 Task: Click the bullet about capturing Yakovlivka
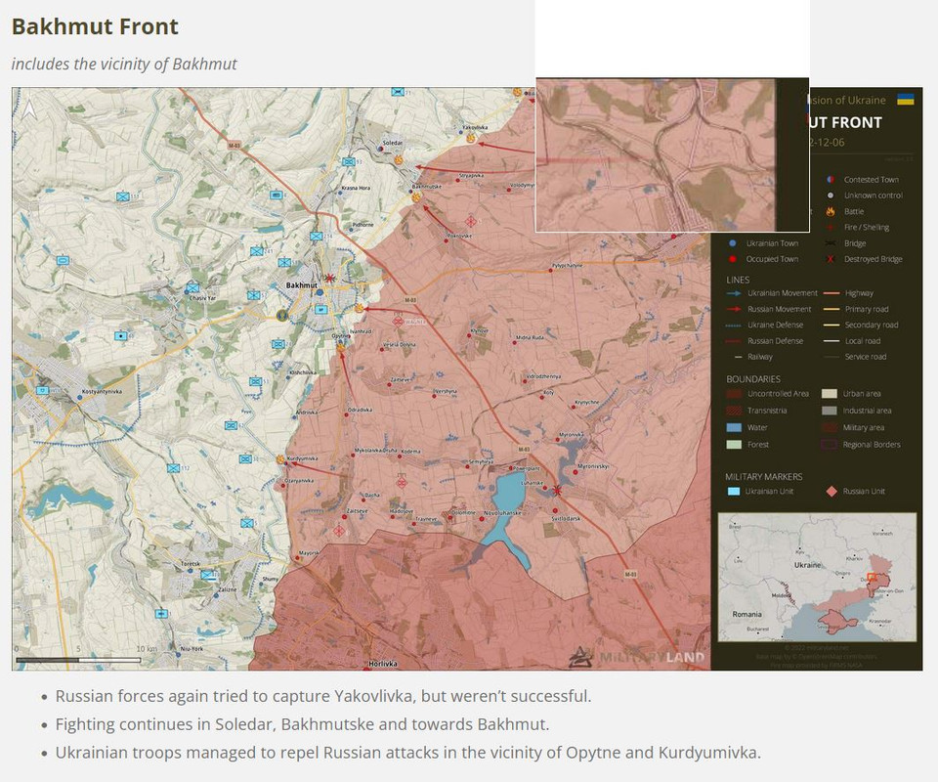tap(323, 696)
